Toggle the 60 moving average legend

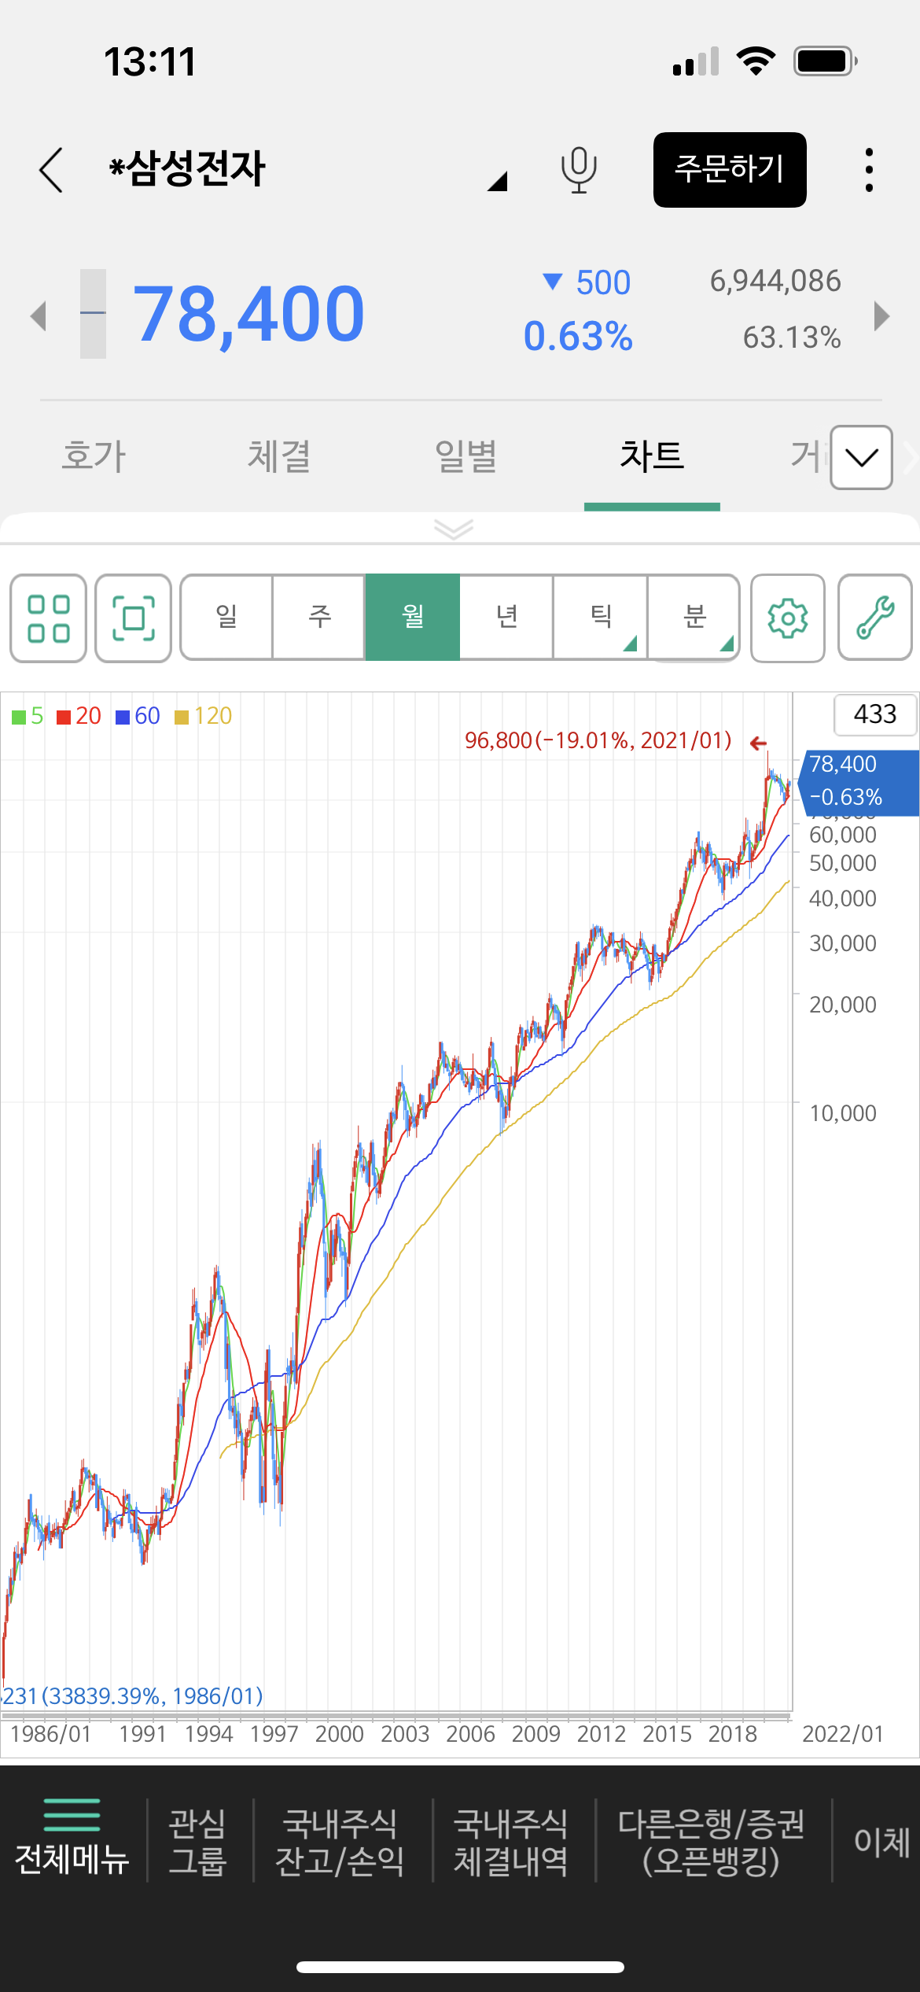[138, 716]
